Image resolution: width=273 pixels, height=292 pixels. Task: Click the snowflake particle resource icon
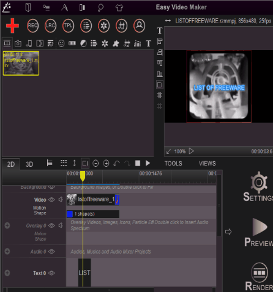(105, 43)
